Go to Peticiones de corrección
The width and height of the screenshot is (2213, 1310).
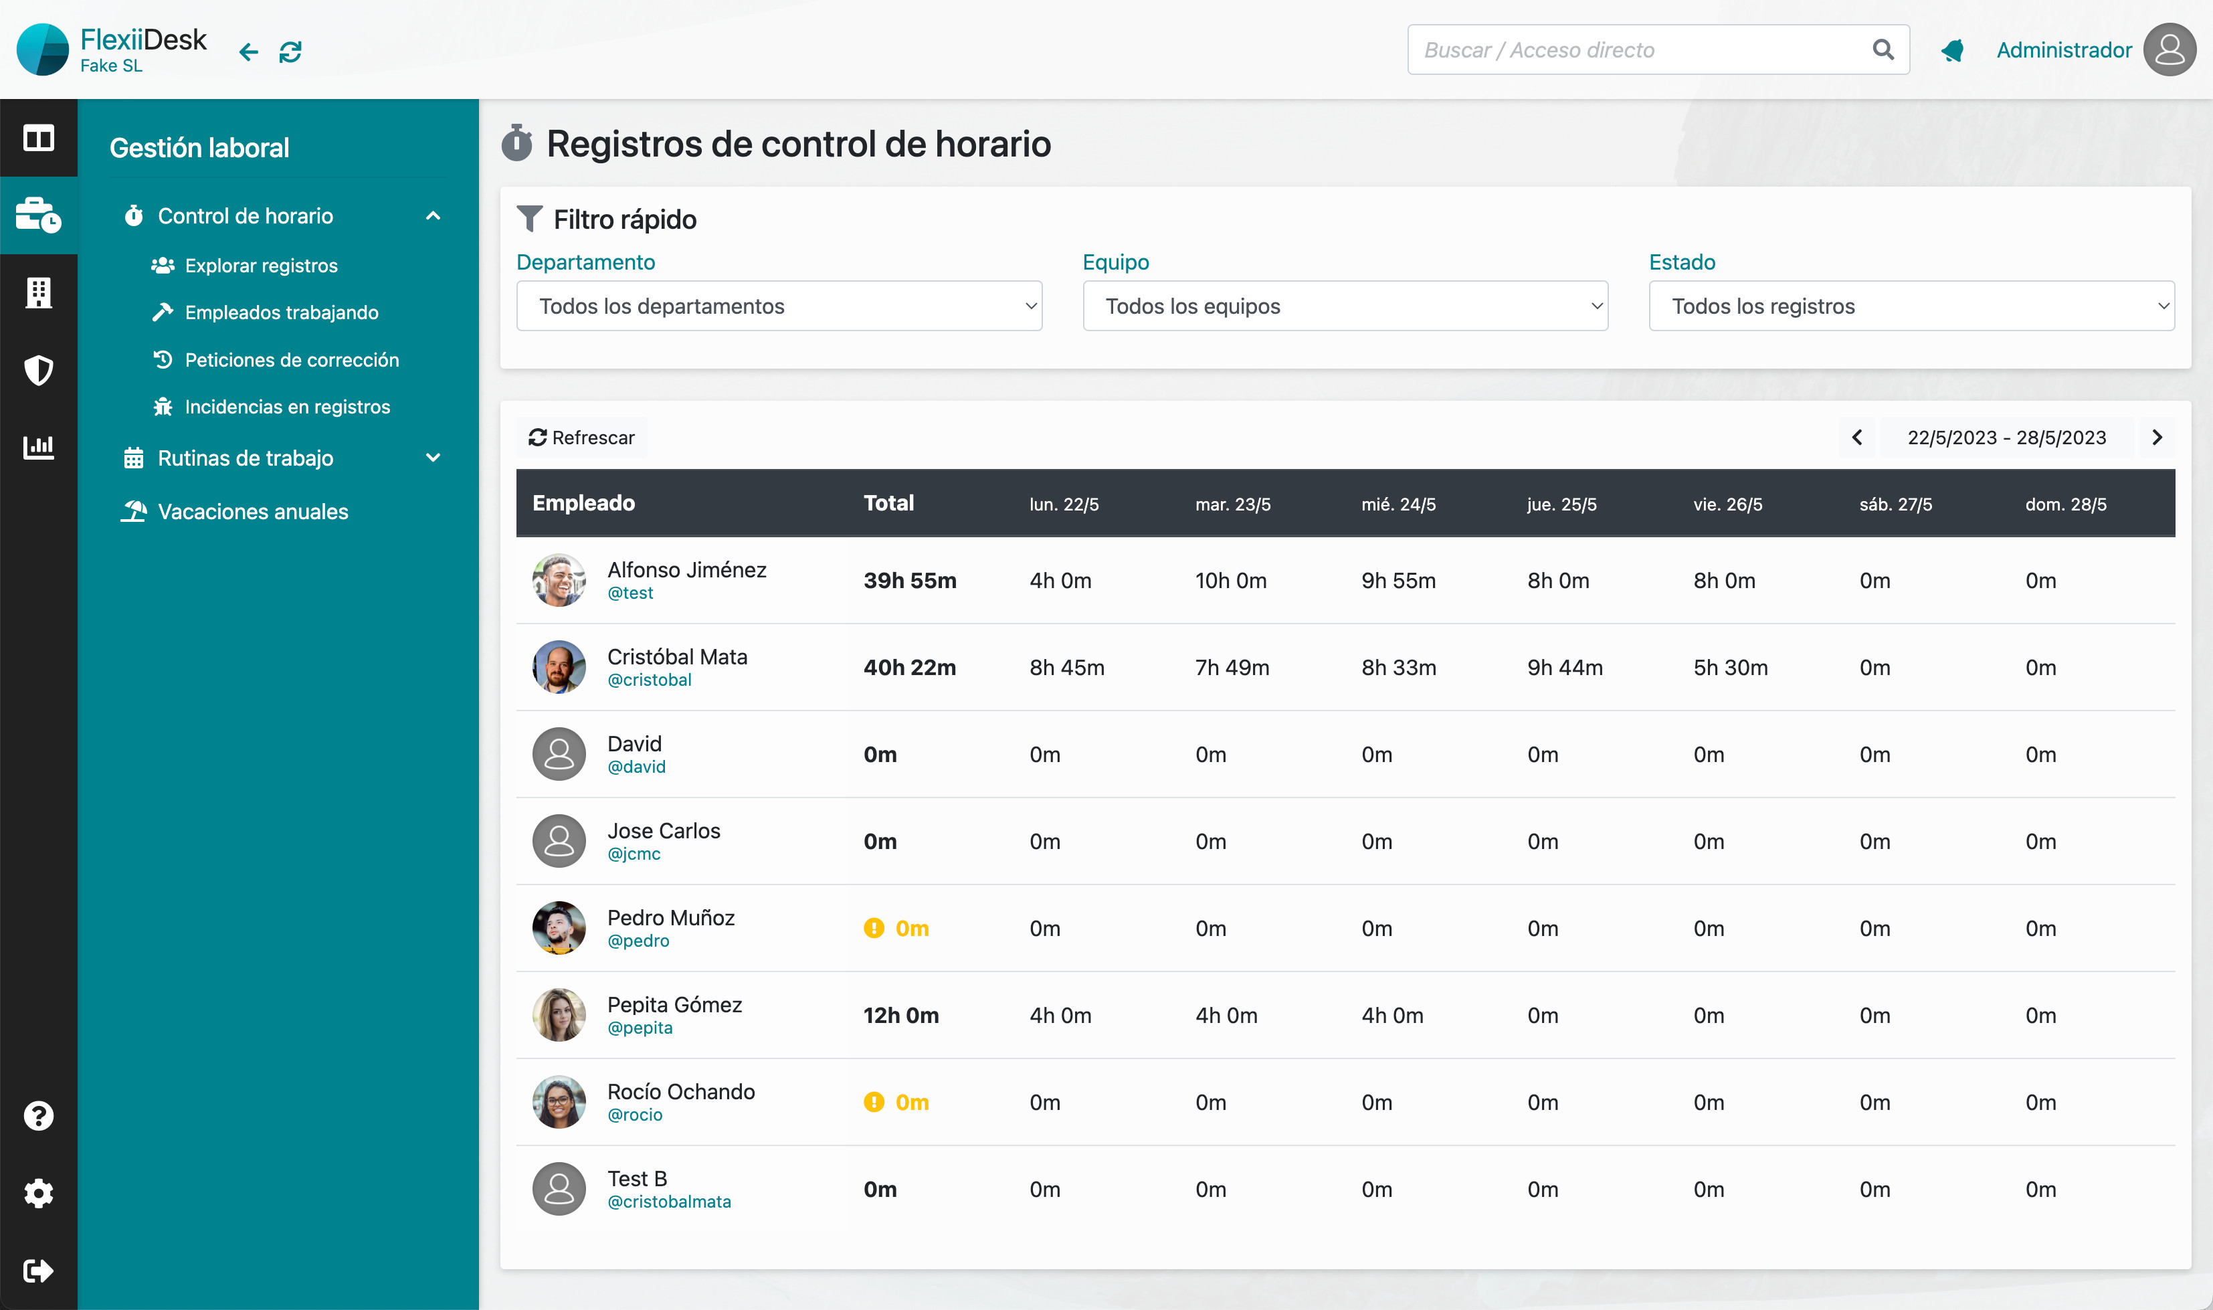point(291,360)
